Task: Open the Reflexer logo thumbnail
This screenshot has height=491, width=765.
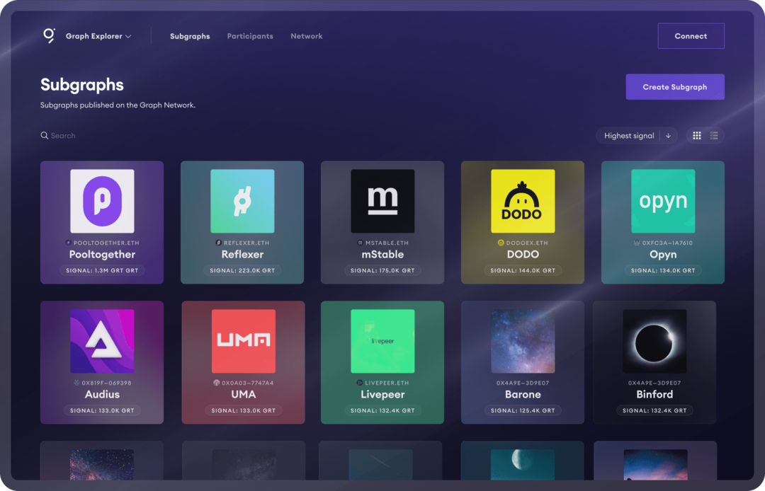Action: tap(242, 201)
